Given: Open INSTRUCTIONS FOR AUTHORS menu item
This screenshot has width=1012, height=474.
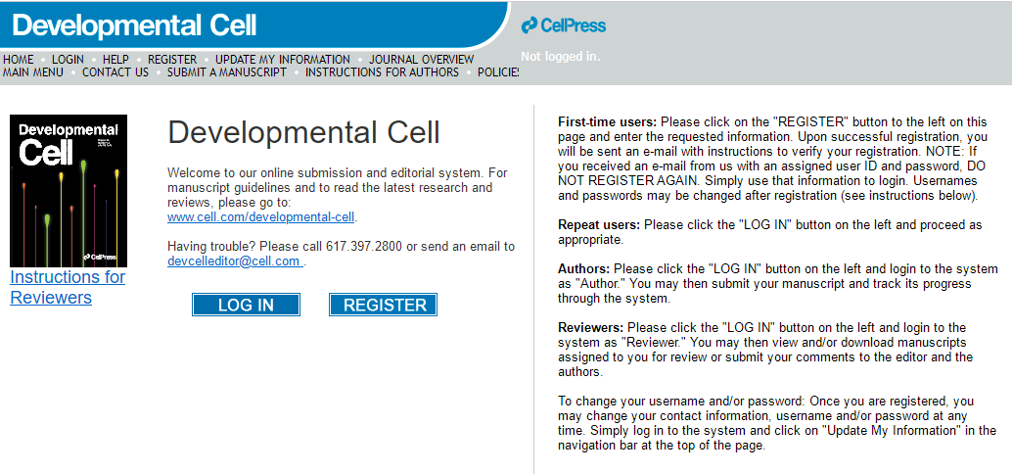Looking at the screenshot, I should click(x=382, y=71).
